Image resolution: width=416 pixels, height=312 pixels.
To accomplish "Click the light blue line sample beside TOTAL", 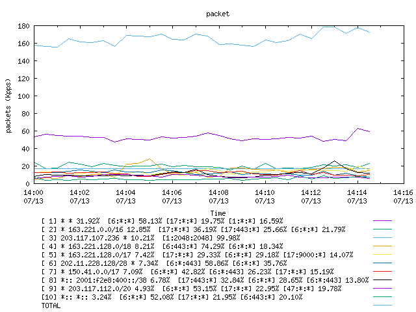I will click(382, 305).
